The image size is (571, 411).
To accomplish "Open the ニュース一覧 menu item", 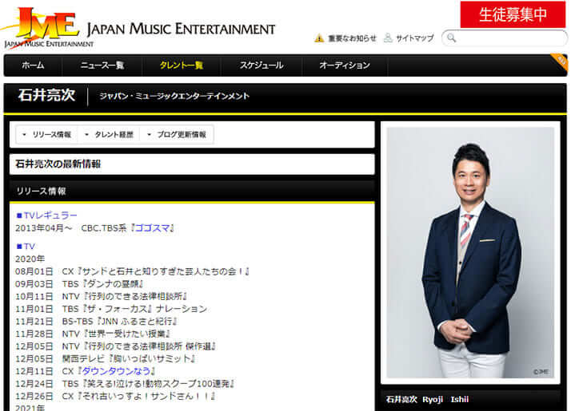I will pyautogui.click(x=102, y=65).
